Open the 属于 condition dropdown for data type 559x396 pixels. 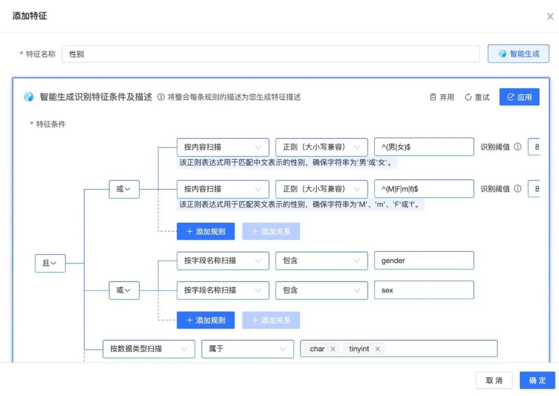coord(247,349)
